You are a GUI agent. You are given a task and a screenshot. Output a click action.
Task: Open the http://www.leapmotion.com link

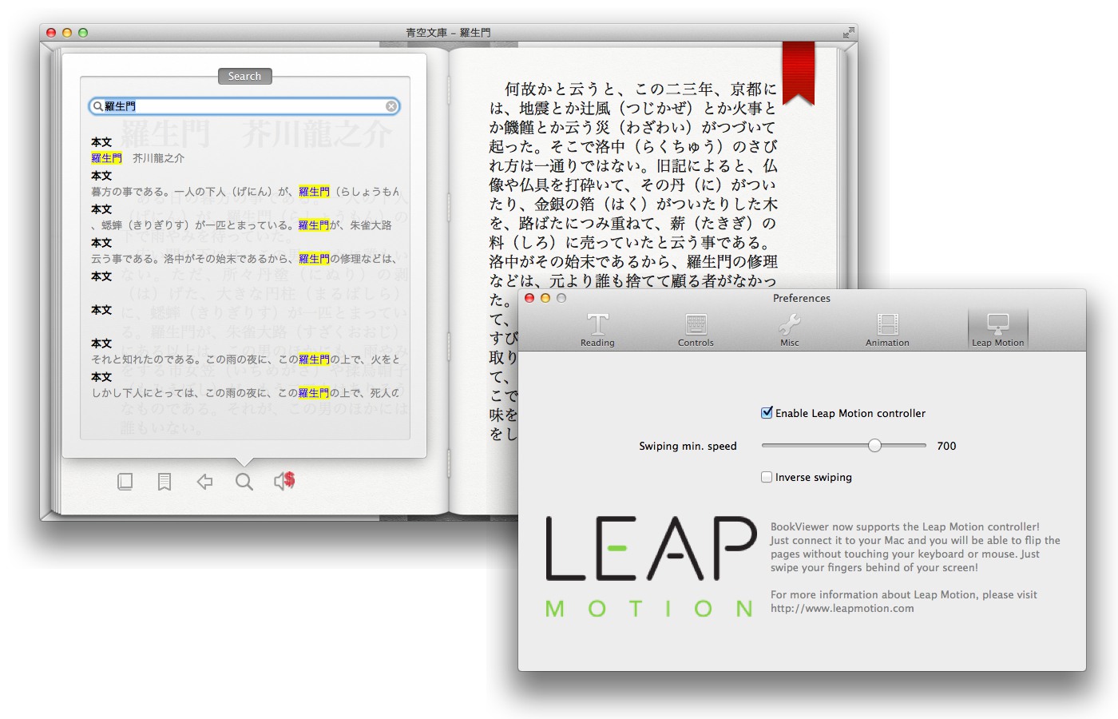click(x=842, y=609)
